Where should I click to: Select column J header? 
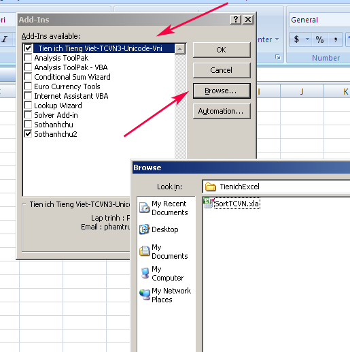pos(302,91)
